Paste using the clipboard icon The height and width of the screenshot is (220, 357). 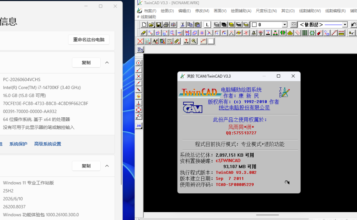click(197, 25)
